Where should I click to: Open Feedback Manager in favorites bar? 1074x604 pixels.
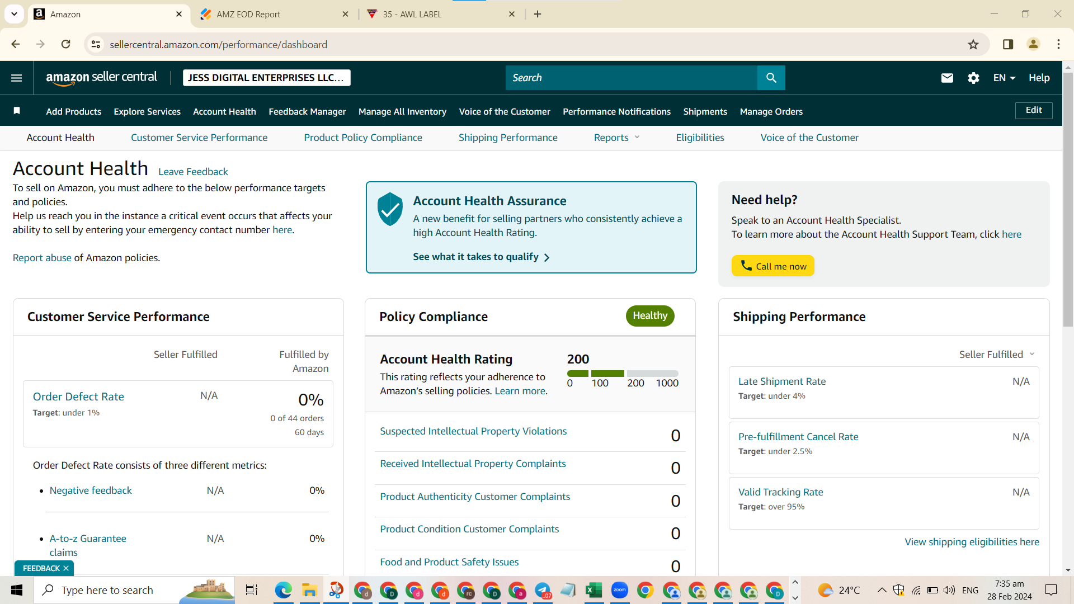tap(307, 111)
